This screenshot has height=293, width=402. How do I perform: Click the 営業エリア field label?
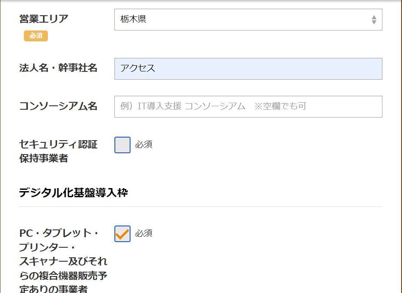44,19
